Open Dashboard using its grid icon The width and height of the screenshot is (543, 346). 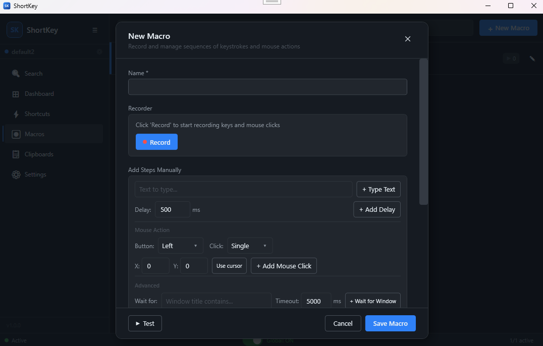click(x=16, y=94)
